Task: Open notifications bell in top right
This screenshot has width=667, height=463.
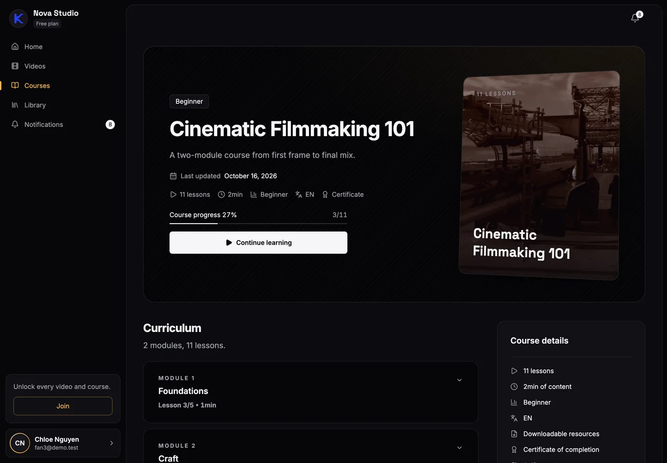Action: tap(635, 18)
